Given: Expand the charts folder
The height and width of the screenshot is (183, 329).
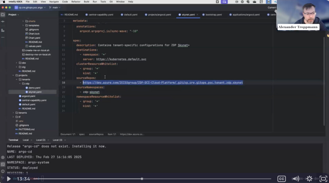Looking at the screenshot, I should (x=23, y=21).
